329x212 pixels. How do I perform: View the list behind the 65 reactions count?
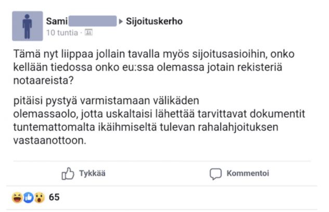[54, 197]
